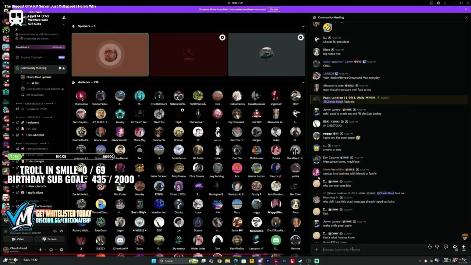The image size is (471, 265).
Task: Toggle closed captions CC button
Action: 446,260
